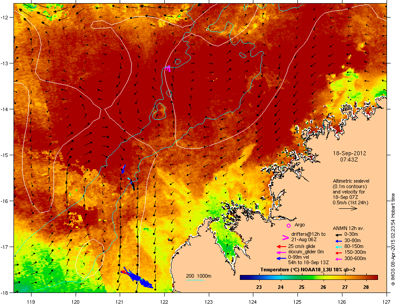This screenshot has height=306, width=396.
Task: Click the cyan 200 1000m depth contour line sample
Action: 195,280
